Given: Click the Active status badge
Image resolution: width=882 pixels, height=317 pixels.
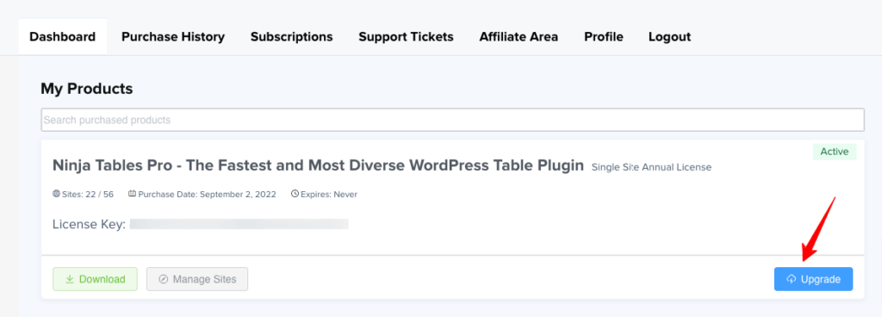Looking at the screenshot, I should coord(835,152).
